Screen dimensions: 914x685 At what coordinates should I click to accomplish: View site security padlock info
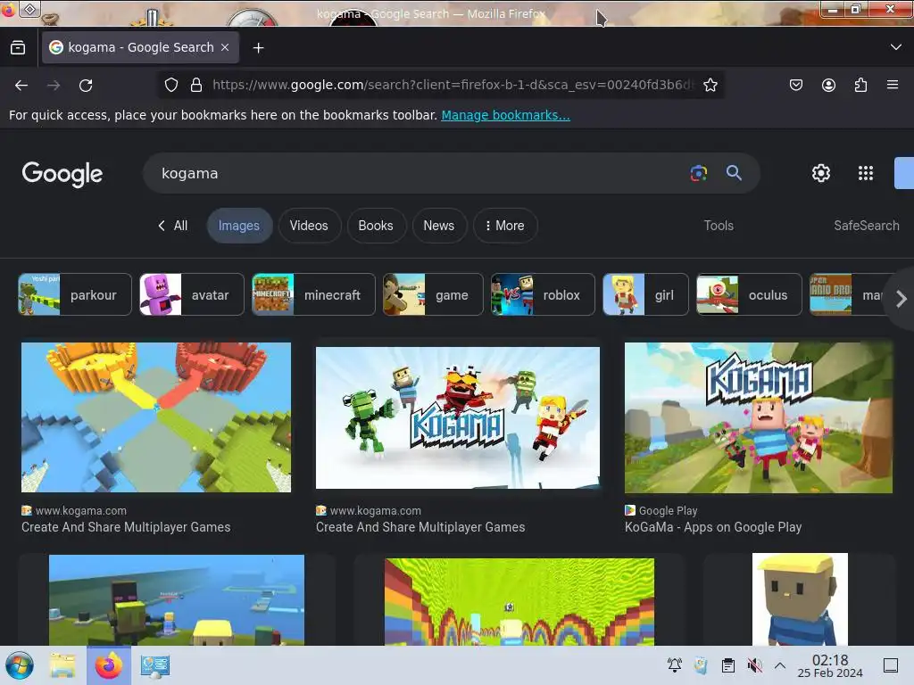(x=196, y=85)
